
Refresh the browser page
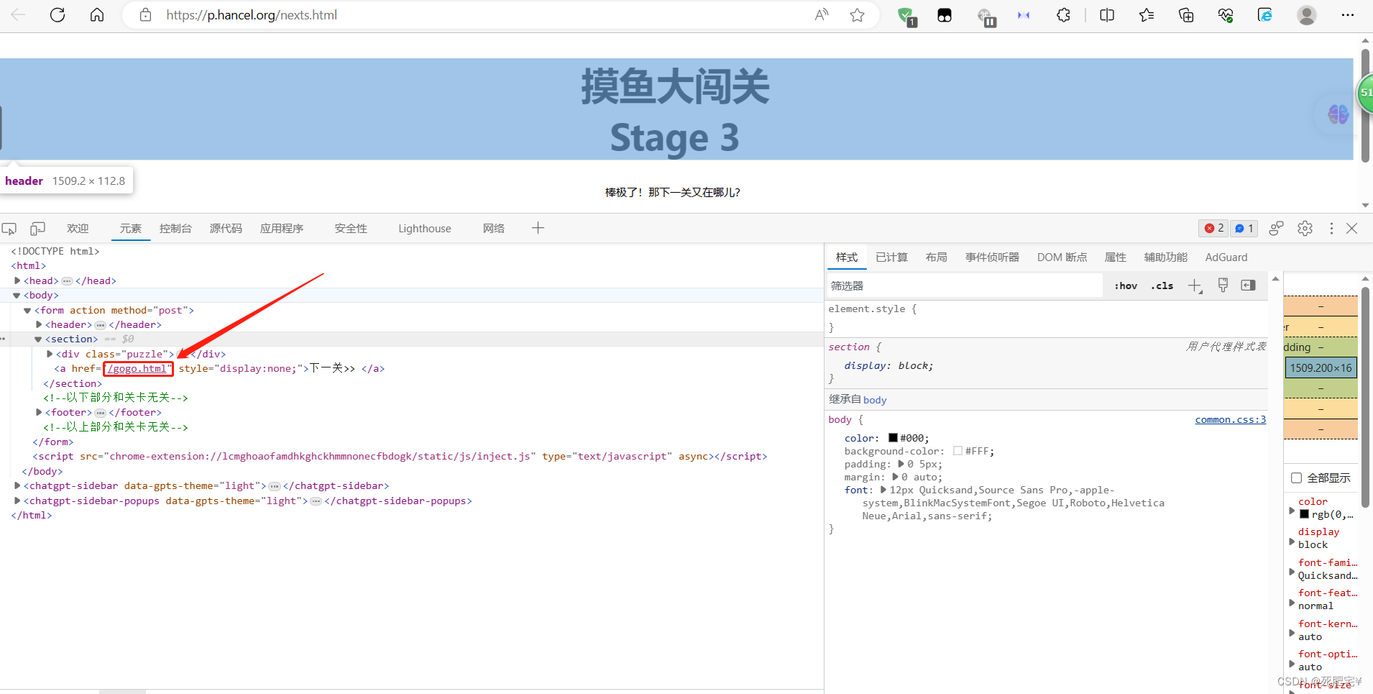(x=58, y=15)
